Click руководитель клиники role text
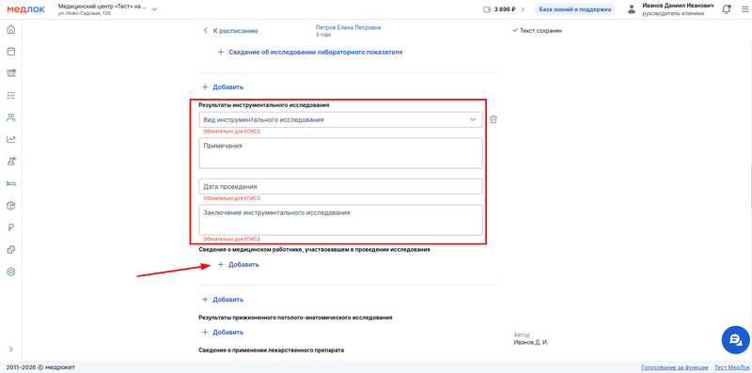This screenshot has height=373, width=752. coord(673,13)
